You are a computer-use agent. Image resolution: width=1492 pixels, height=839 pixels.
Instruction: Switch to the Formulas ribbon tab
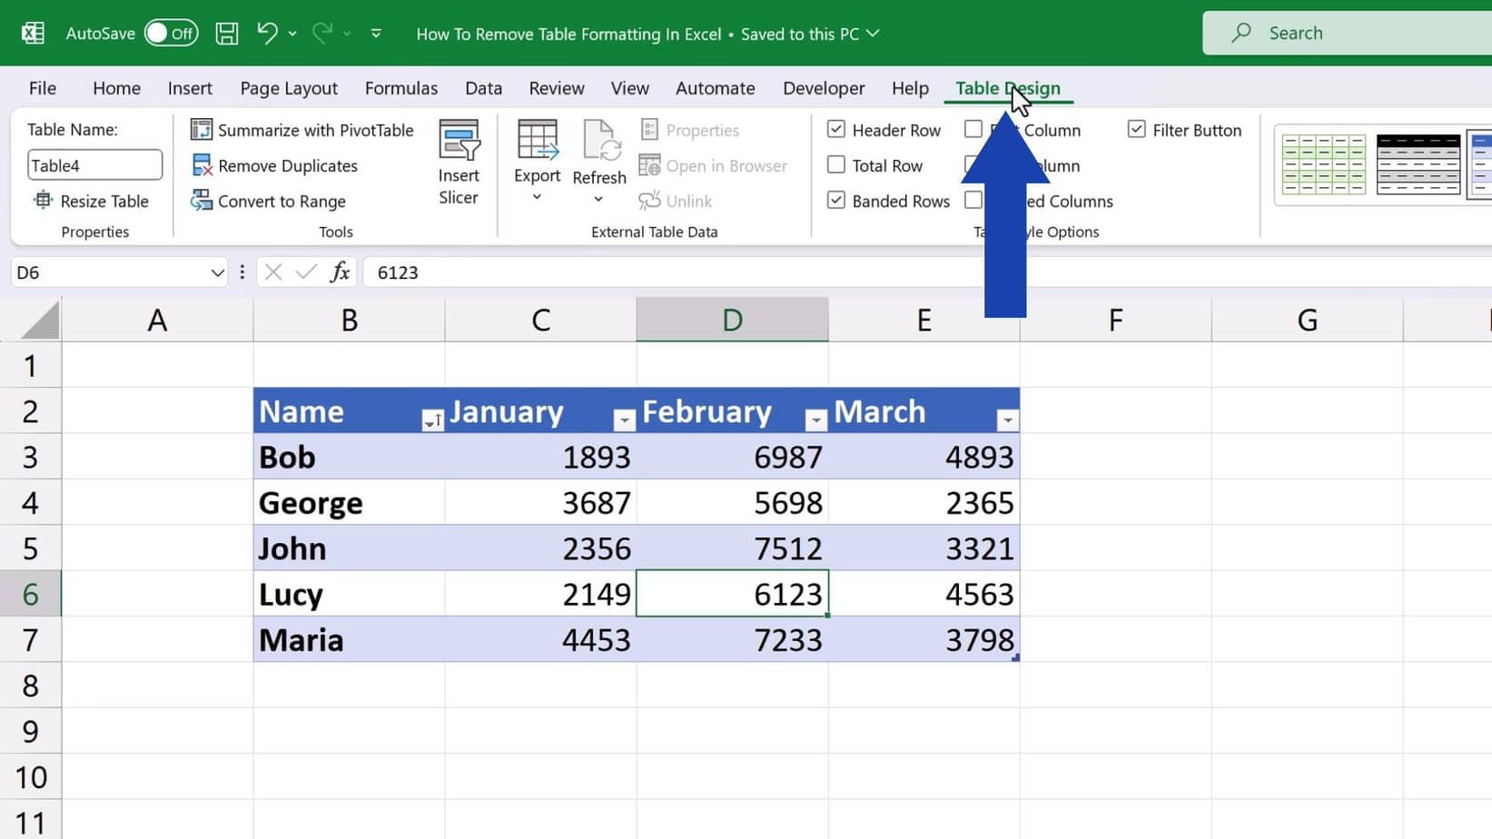click(x=401, y=88)
